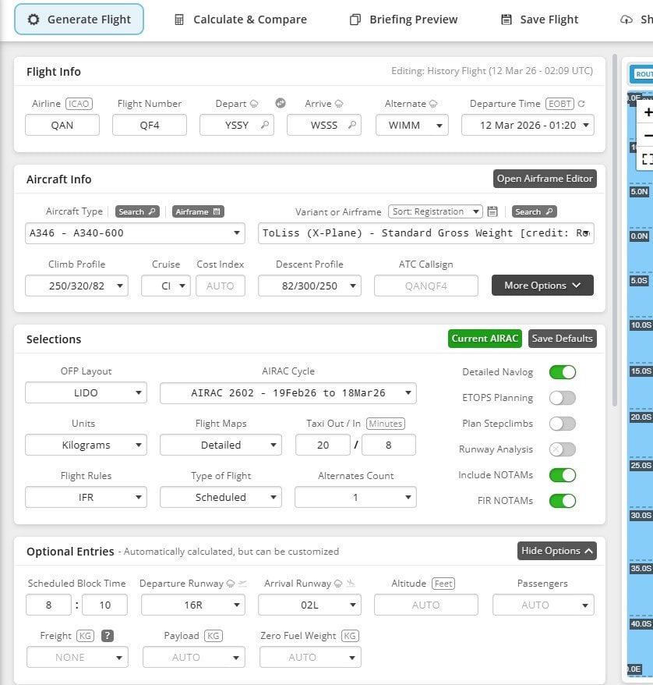Open the Descent Profile 82/300/250 dropdown
Image resolution: width=653 pixels, height=685 pixels.
click(x=309, y=286)
